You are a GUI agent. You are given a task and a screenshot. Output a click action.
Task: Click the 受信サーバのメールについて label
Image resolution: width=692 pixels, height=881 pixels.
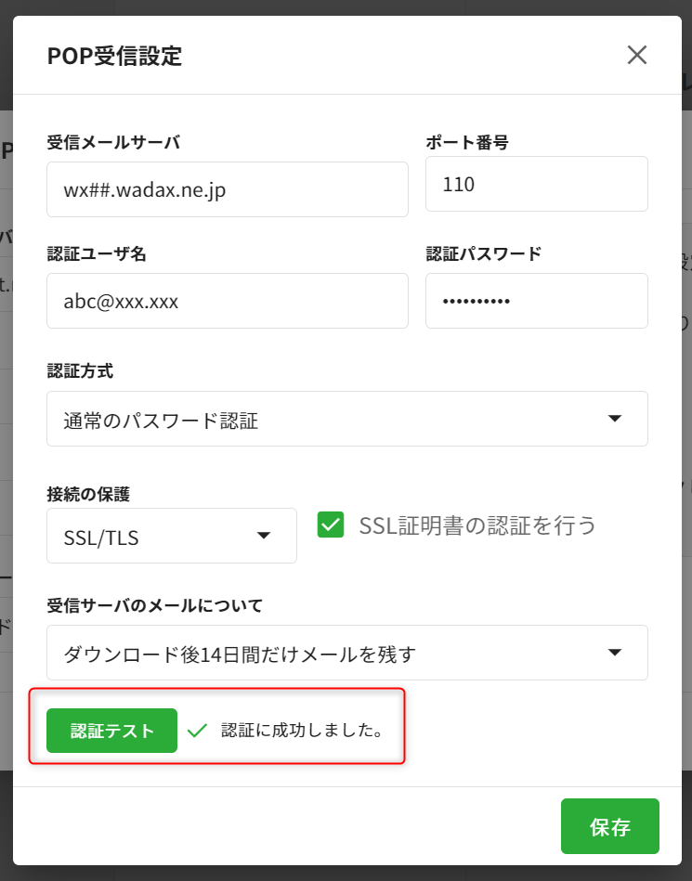(154, 605)
